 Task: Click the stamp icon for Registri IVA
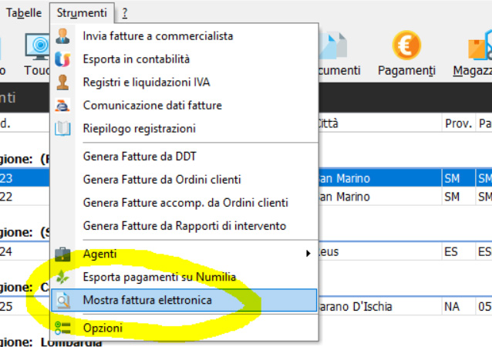(x=62, y=83)
